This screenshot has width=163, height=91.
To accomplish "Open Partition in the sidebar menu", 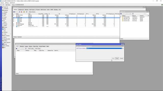I will pyautogui.click(x=5, y=41).
